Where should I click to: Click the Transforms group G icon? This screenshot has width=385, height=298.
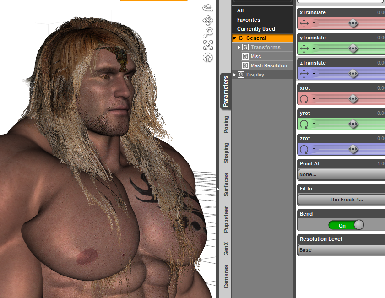(x=245, y=47)
